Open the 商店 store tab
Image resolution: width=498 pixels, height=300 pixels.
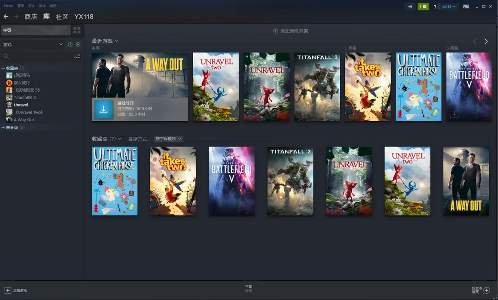[x=30, y=17]
